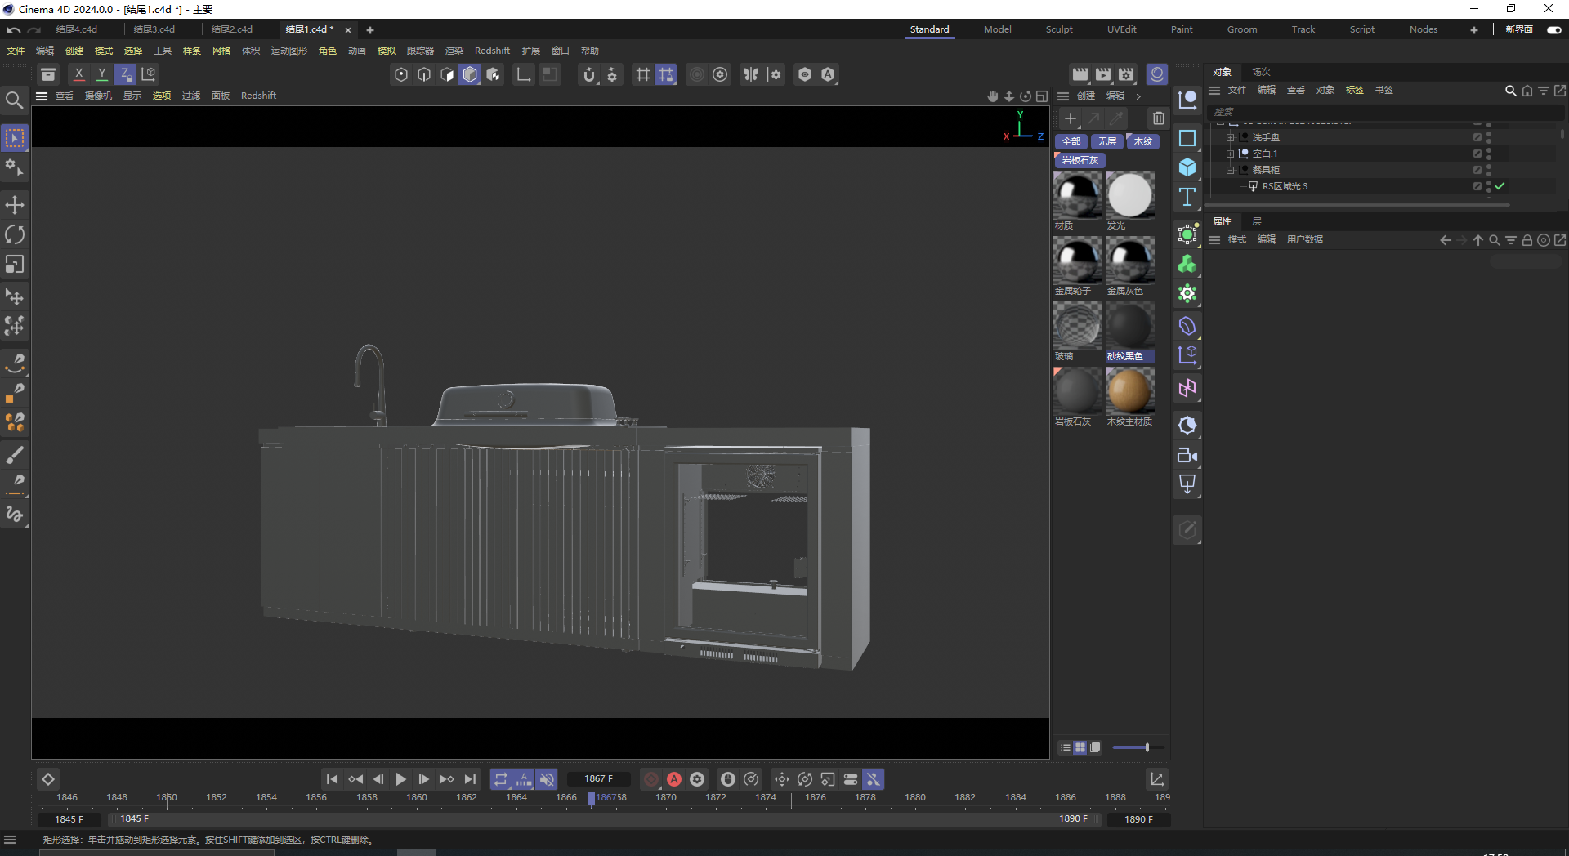The width and height of the screenshot is (1569, 856).
Task: Open the Redshift main menu
Action: (492, 51)
